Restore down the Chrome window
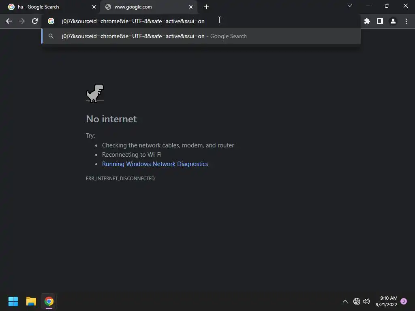This screenshot has height=311, width=415. point(387,6)
